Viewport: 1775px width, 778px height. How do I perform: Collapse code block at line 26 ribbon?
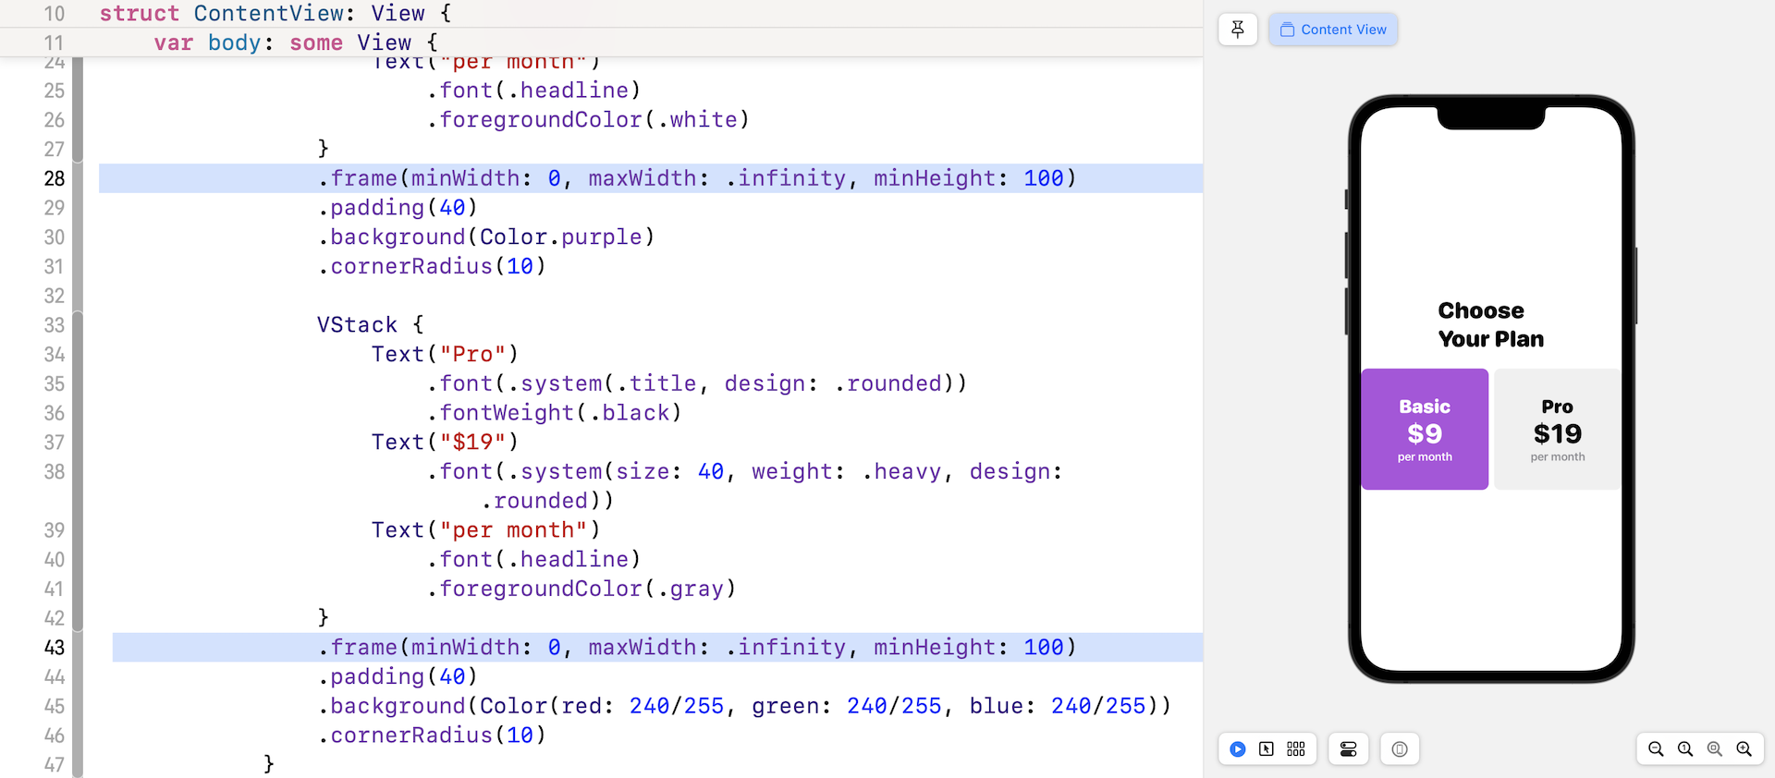coord(79,120)
